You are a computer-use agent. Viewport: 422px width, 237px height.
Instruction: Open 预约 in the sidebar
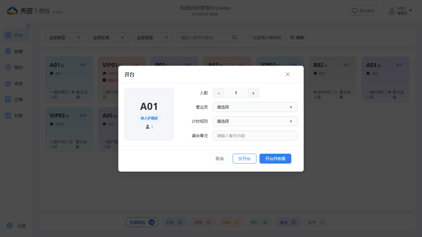16,68
